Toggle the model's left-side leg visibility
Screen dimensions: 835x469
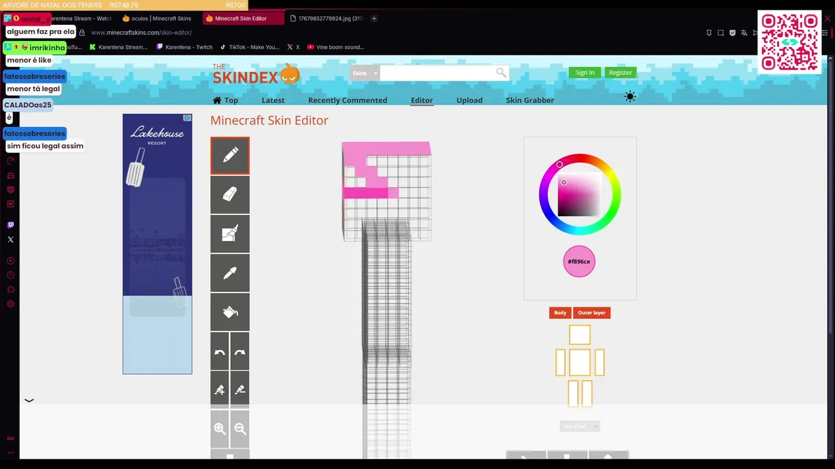tap(573, 393)
